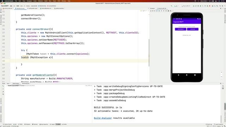Open the Build Analyzer tab in the build panel
Viewport: 226px width, 127px height.
[26, 84]
